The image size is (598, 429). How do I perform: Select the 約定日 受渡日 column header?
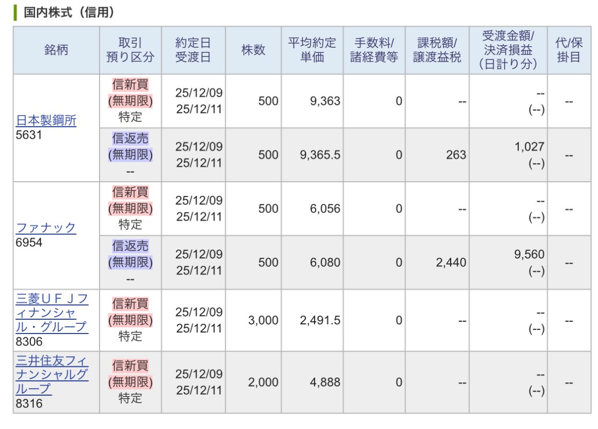(x=194, y=50)
